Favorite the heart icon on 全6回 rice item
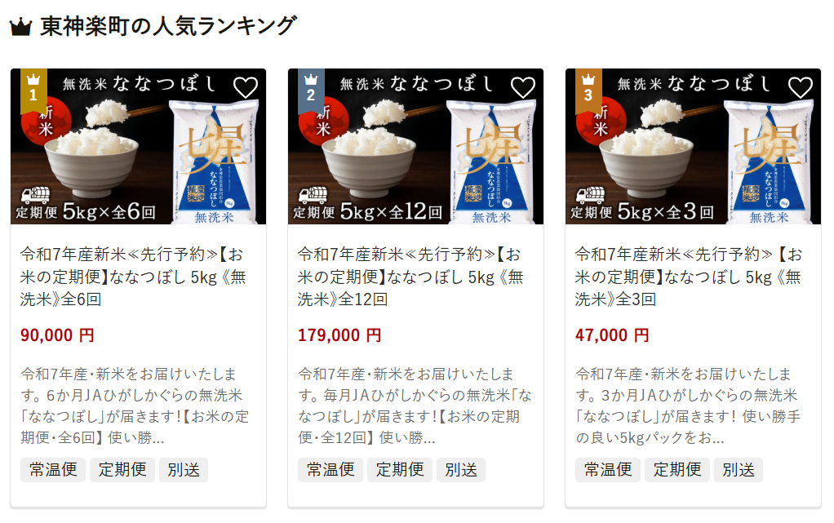Viewport: 834px width, 523px height. point(245,88)
